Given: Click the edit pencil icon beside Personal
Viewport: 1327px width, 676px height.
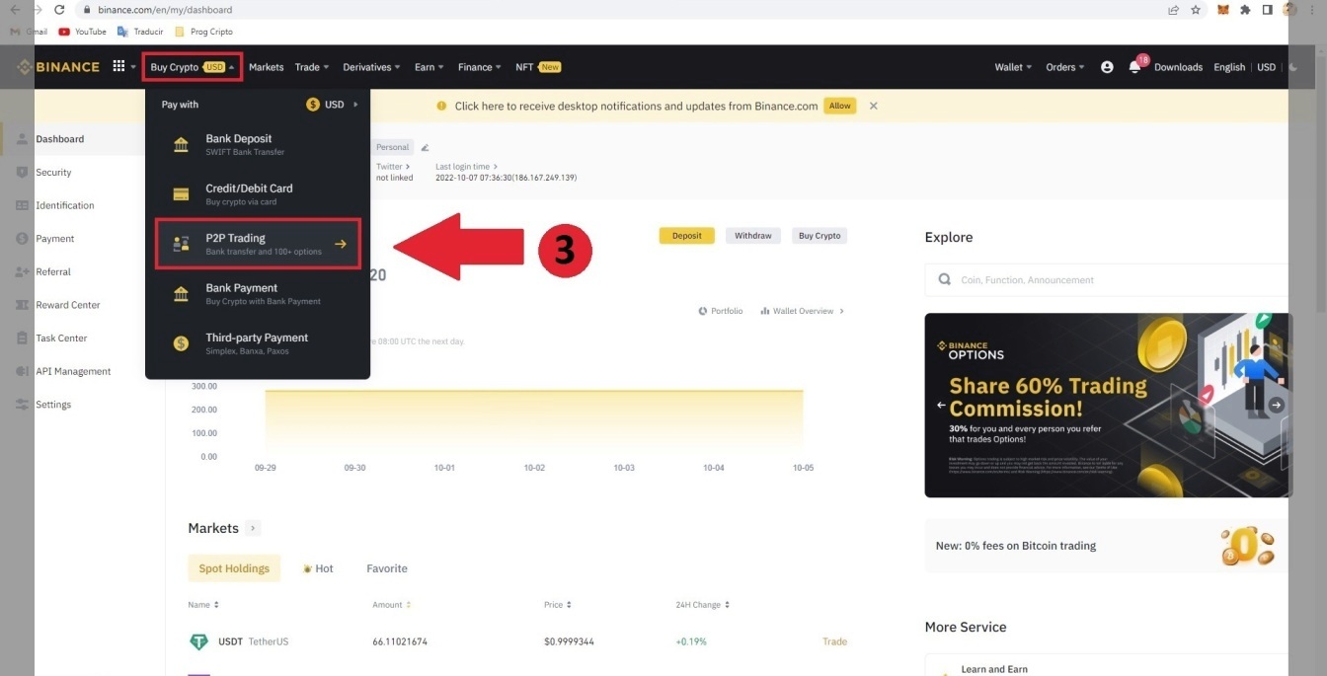Looking at the screenshot, I should click(x=426, y=148).
